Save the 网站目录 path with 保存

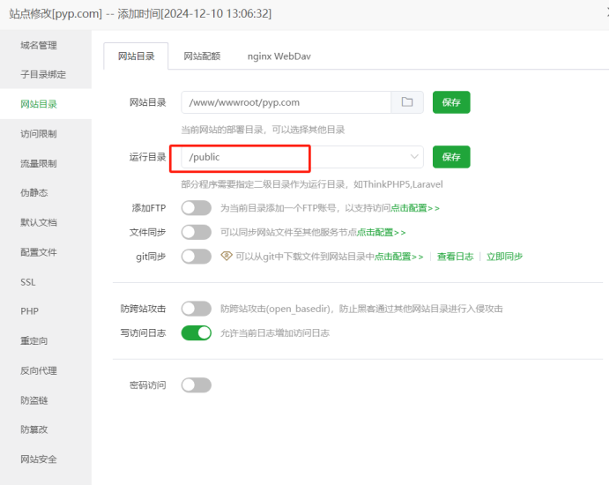pyautogui.click(x=450, y=102)
